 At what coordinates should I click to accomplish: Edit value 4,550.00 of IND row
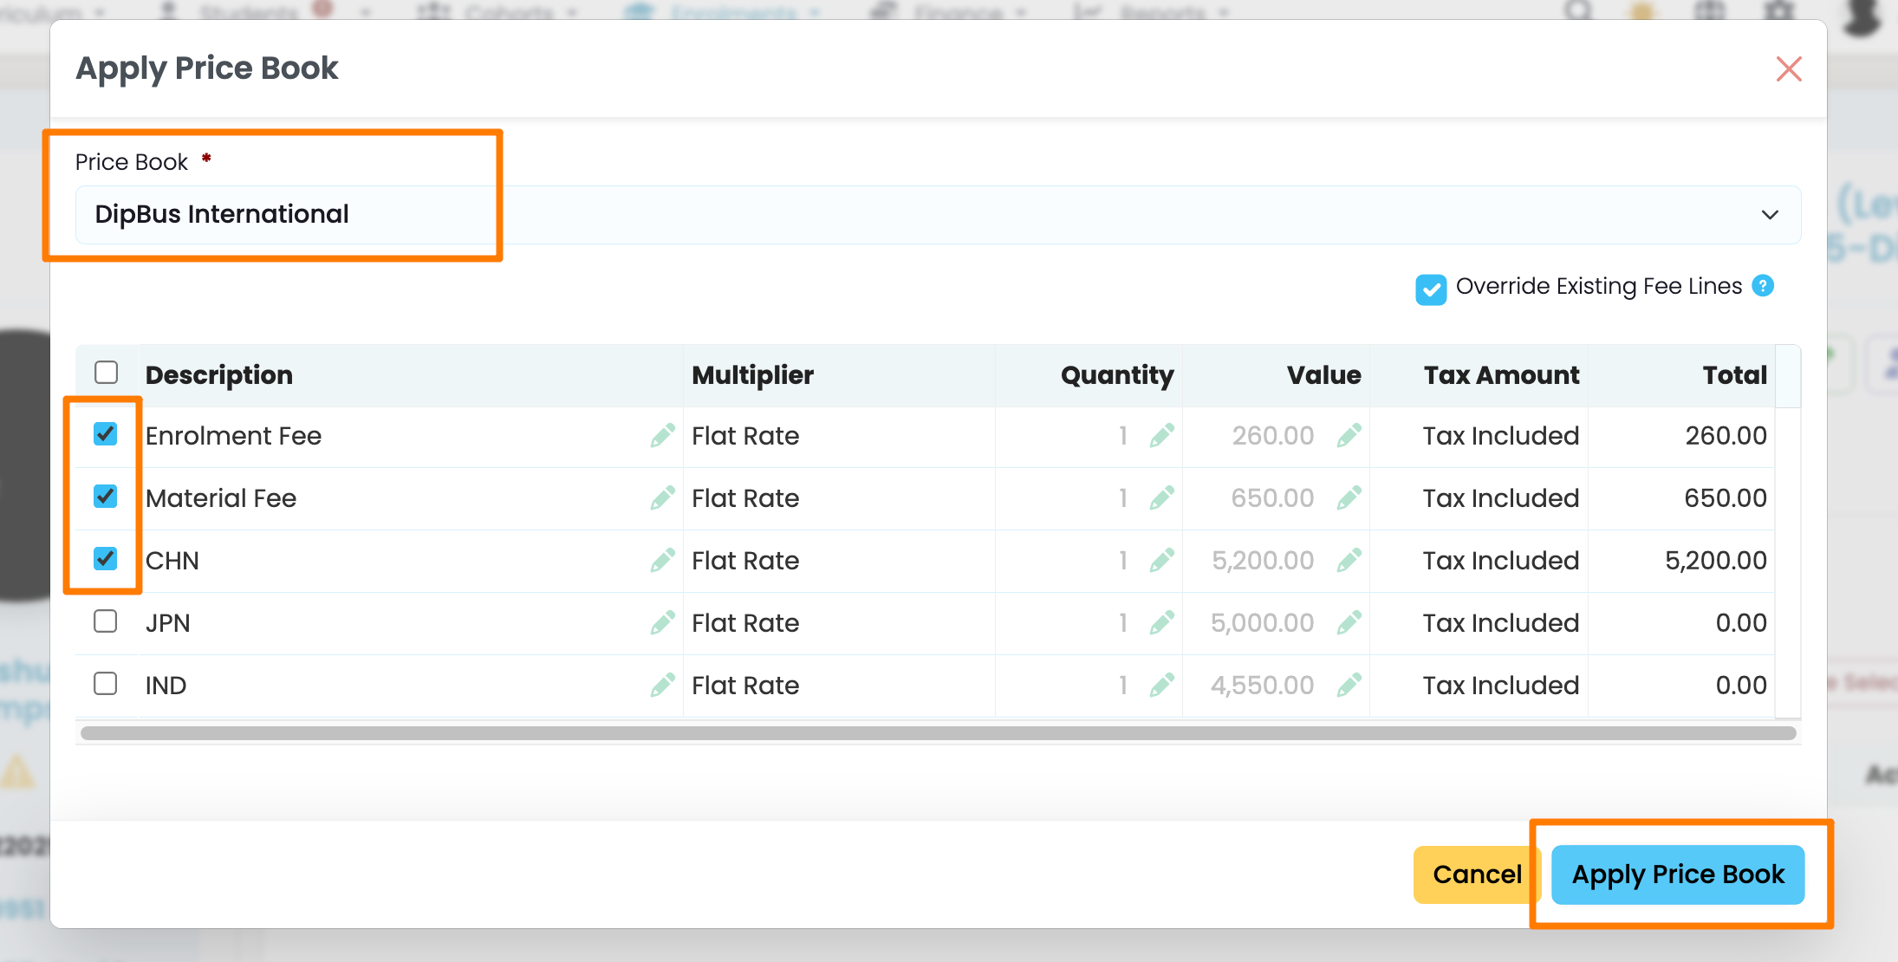[x=1349, y=685]
